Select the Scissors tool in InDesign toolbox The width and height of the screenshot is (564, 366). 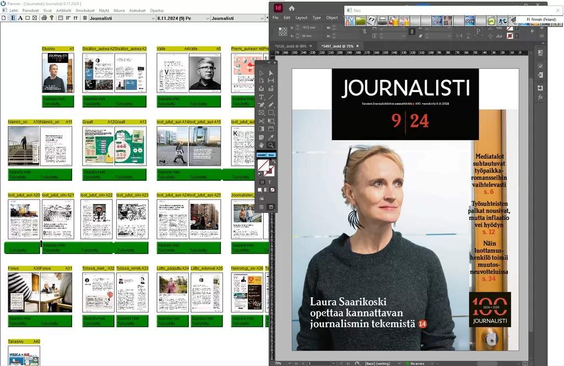tap(262, 121)
